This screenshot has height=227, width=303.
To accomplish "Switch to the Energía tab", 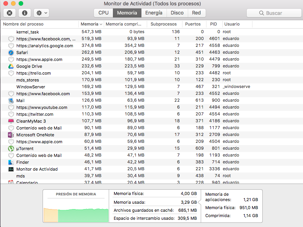I will coord(154,13).
